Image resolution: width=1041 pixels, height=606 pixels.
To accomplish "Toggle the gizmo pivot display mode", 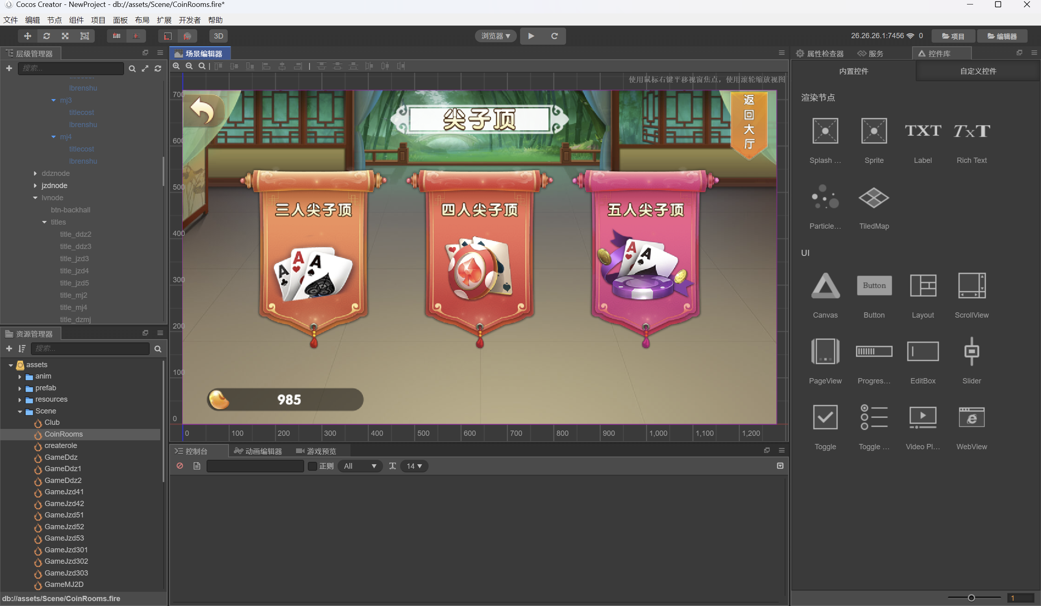I will (x=116, y=36).
